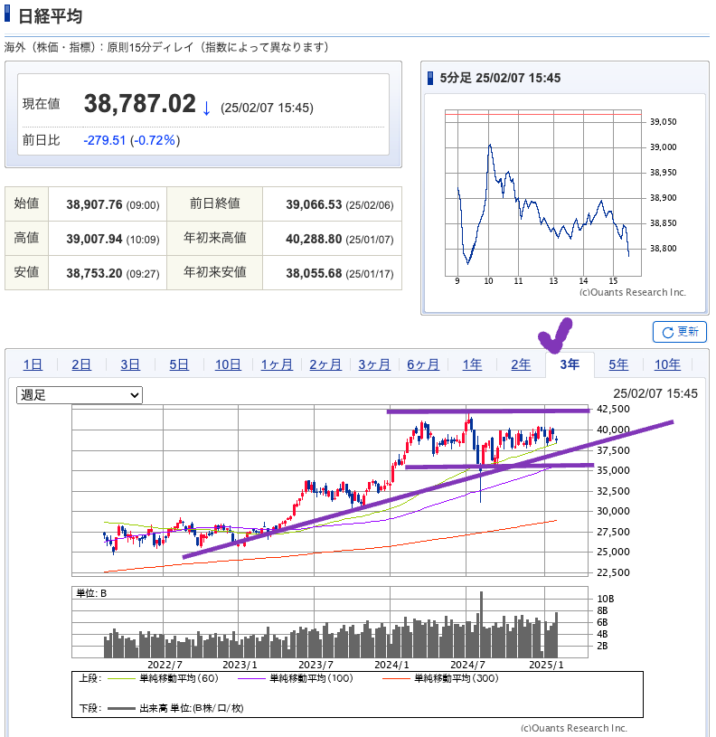Click the 前日終値 value 39,066.53

pyautogui.click(x=314, y=204)
